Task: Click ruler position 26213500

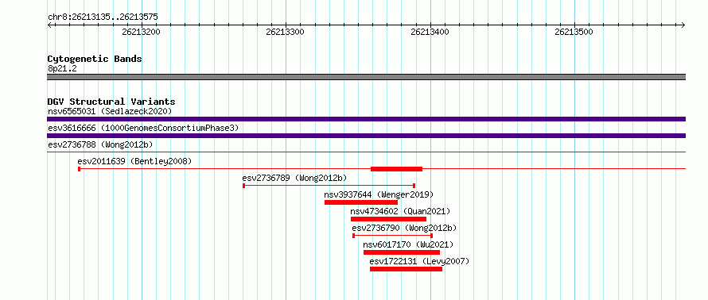Action: click(574, 32)
